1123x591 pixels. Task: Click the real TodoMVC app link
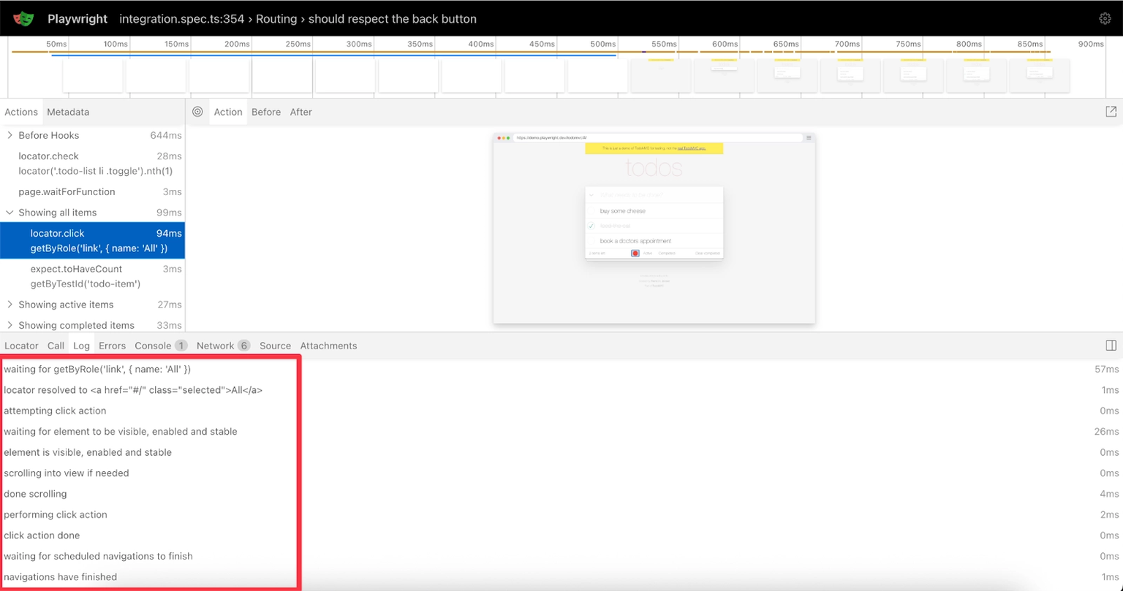[692, 148]
